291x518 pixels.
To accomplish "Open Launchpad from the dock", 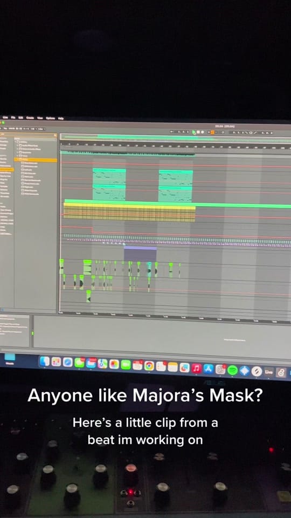I will [57, 362].
